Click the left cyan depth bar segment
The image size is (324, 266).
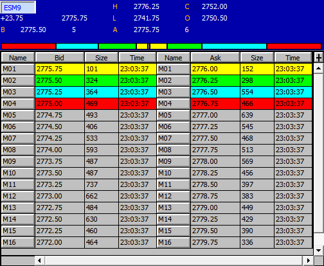pos(77,46)
